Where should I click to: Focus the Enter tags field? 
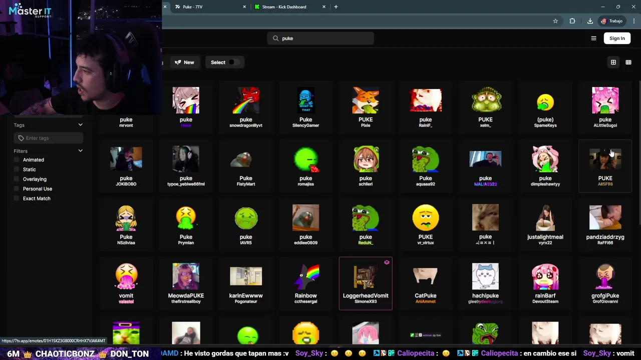tap(49, 138)
